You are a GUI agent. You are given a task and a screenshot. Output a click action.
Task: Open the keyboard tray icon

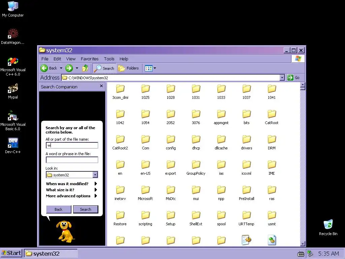tap(301, 254)
